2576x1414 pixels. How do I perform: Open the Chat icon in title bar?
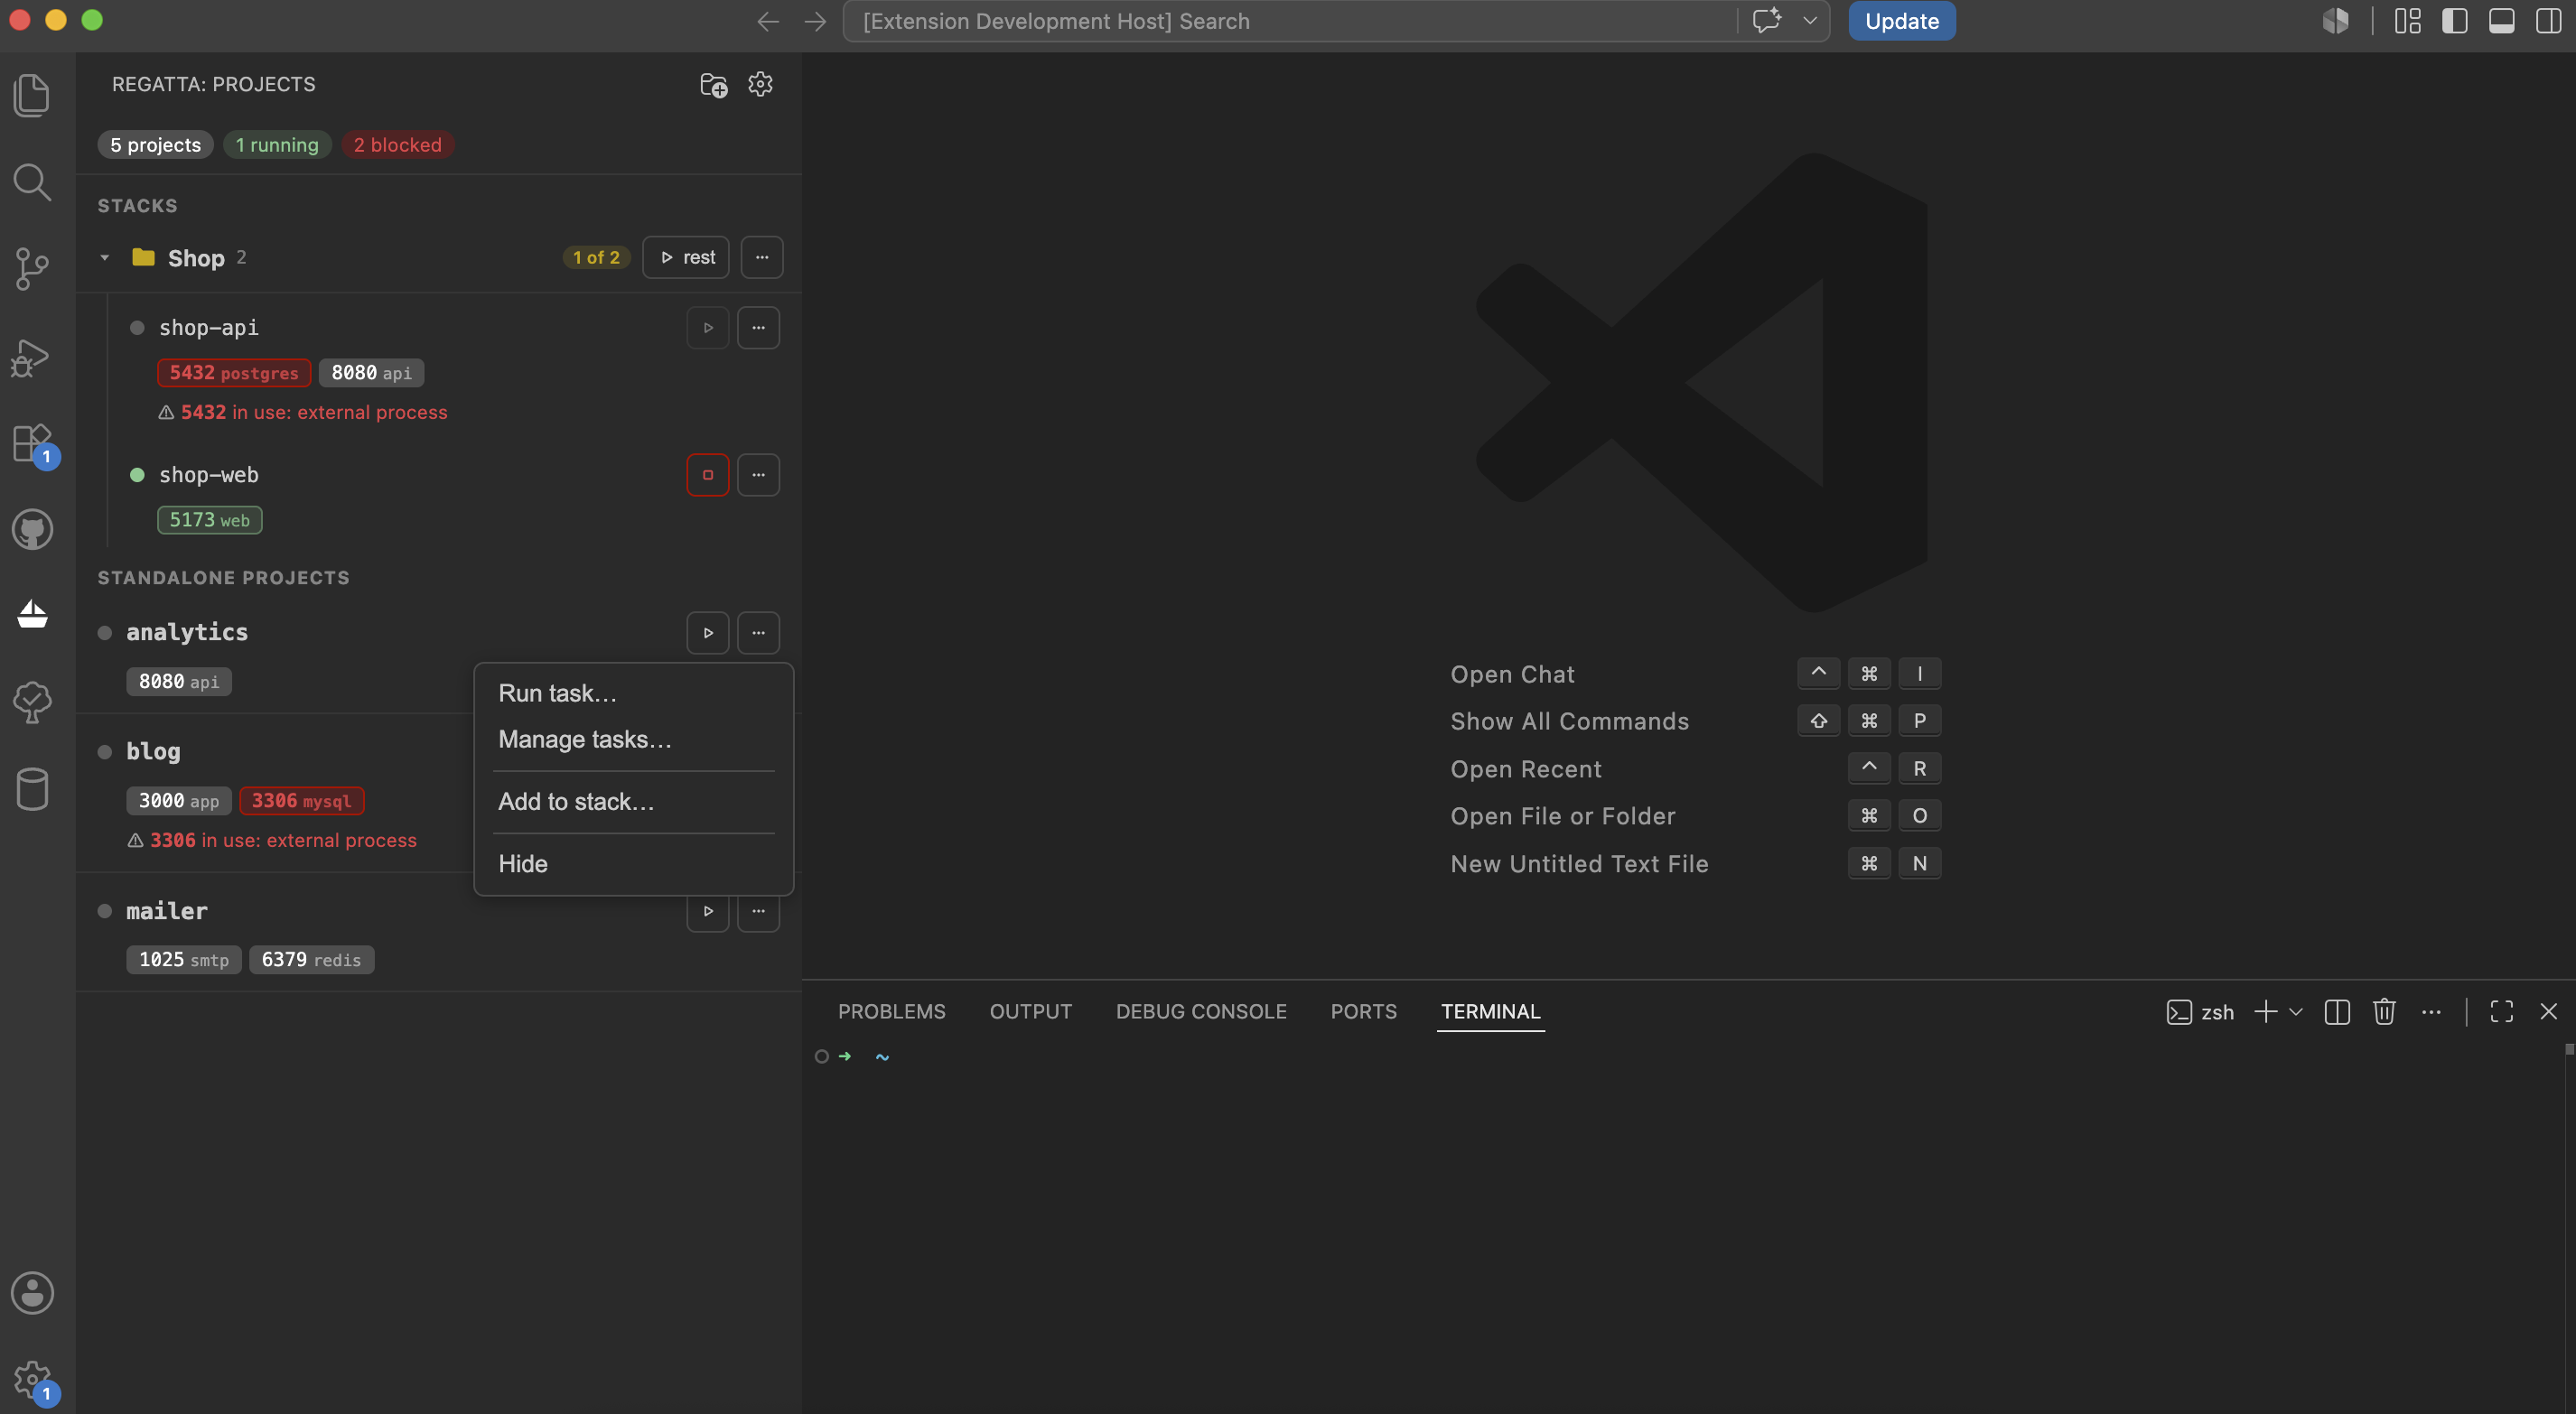pyautogui.click(x=1767, y=21)
